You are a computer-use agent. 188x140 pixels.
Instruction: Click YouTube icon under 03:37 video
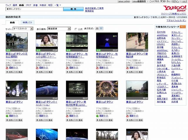click(97, 68)
